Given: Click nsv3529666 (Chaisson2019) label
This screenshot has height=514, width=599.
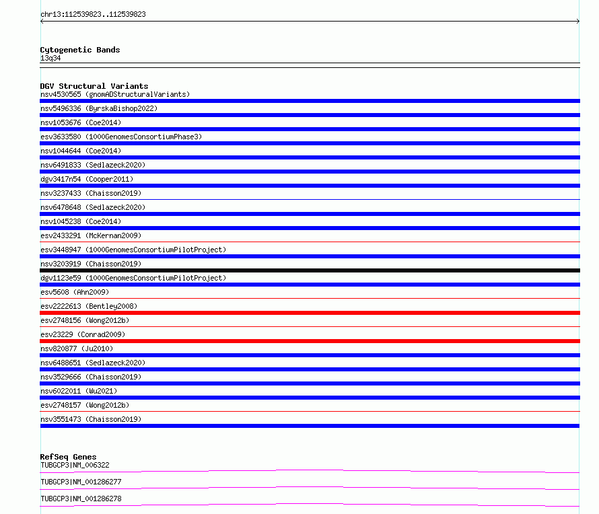Looking at the screenshot, I should coord(91,377).
